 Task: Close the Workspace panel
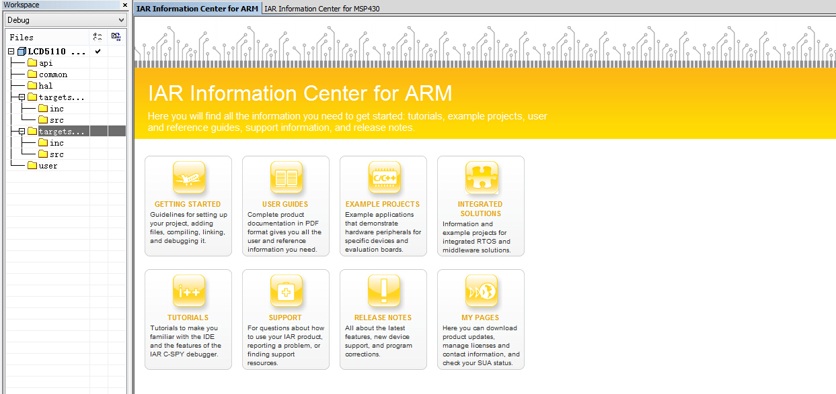click(124, 5)
